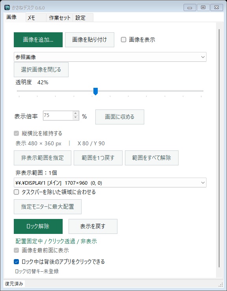Open the メモ tab

(36, 18)
